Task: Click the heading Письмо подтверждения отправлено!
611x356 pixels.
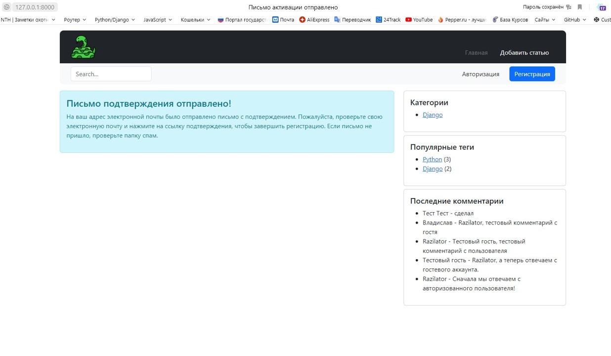Action: pos(149,103)
